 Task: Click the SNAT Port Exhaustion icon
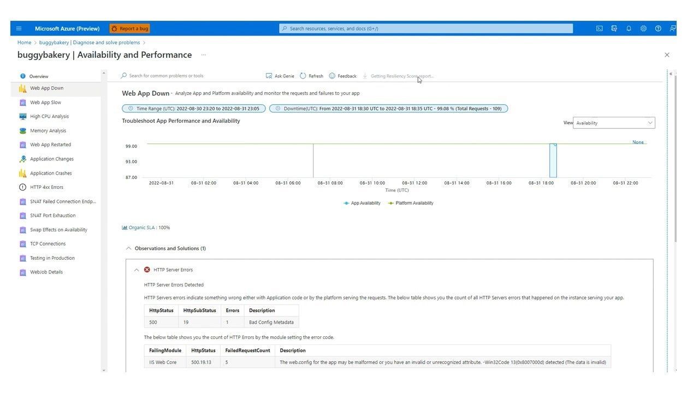[x=22, y=216]
